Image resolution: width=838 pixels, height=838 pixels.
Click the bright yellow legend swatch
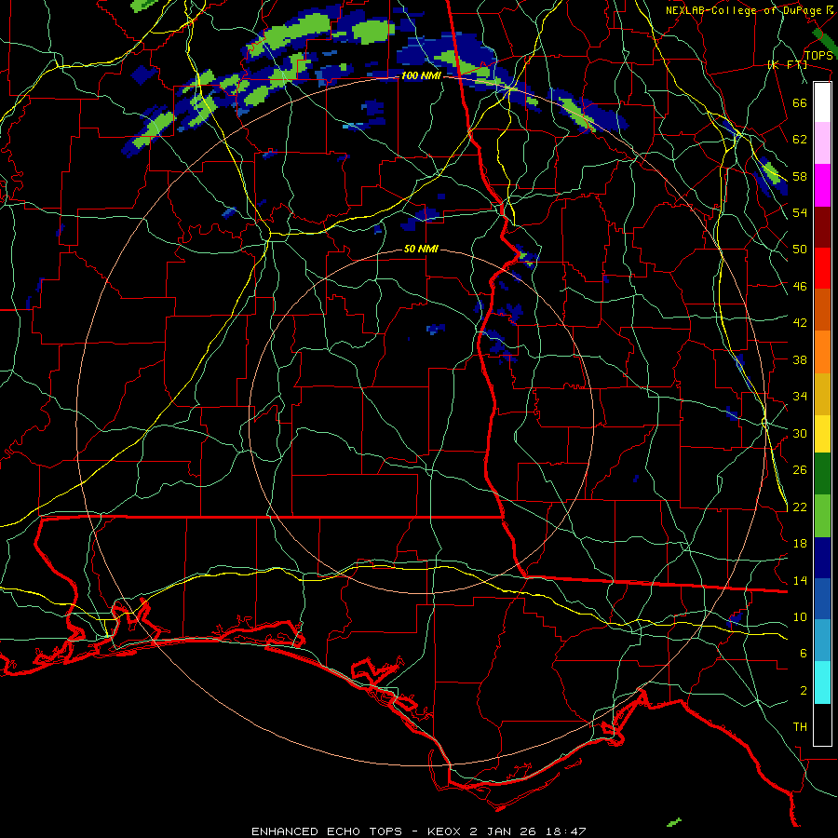(x=822, y=433)
